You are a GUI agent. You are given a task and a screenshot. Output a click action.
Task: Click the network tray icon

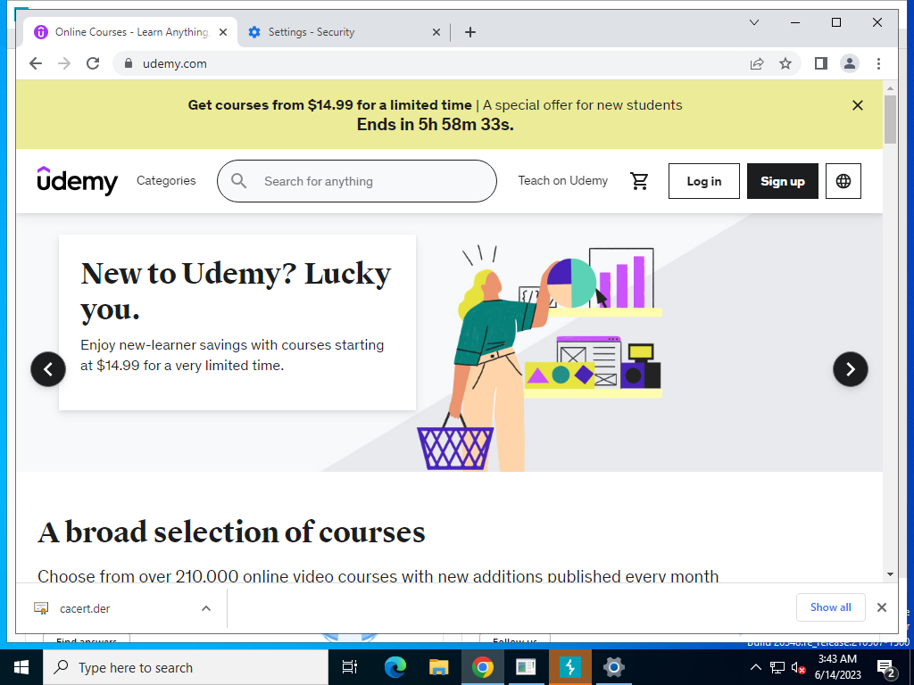(777, 667)
